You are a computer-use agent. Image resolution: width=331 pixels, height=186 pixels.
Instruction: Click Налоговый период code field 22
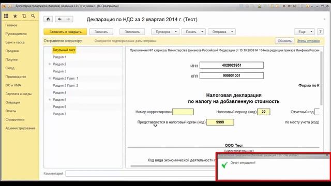pos(263,112)
